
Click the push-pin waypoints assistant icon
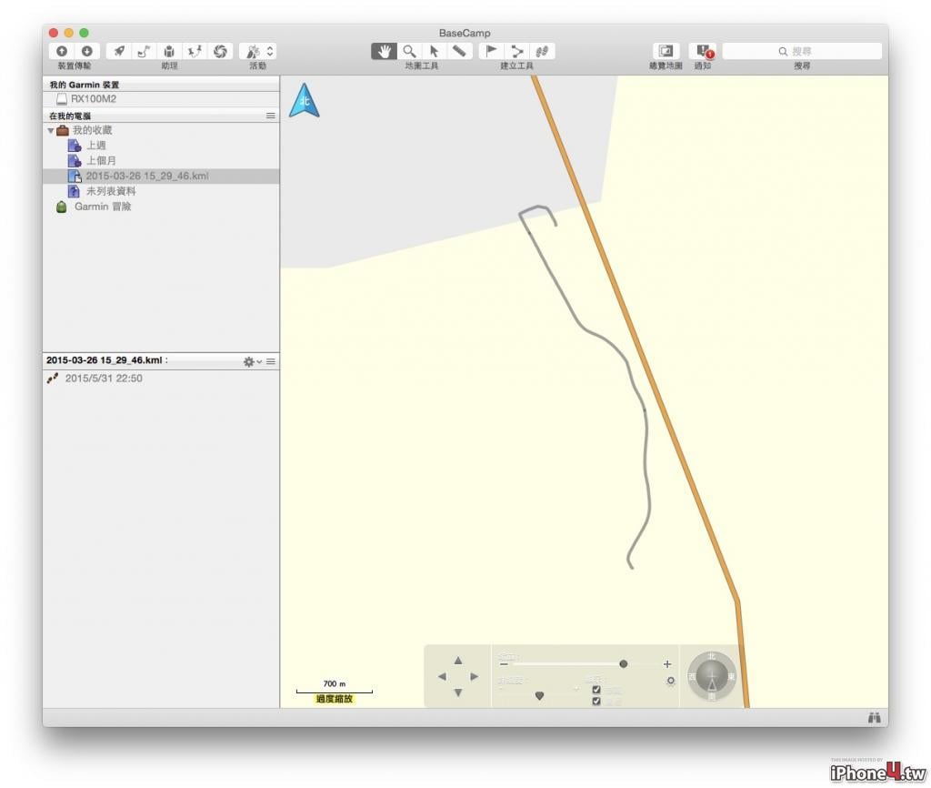click(x=195, y=51)
